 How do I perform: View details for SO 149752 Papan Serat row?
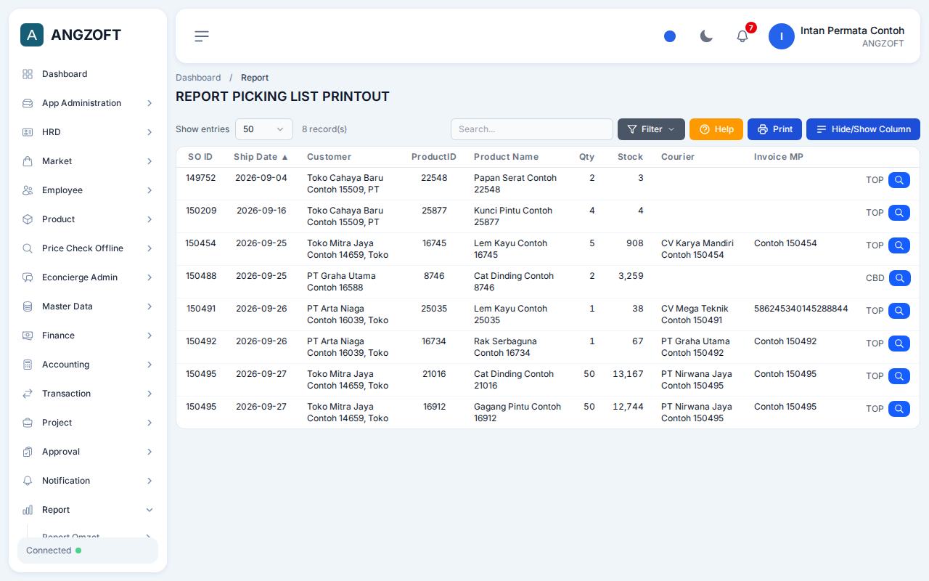(x=899, y=180)
